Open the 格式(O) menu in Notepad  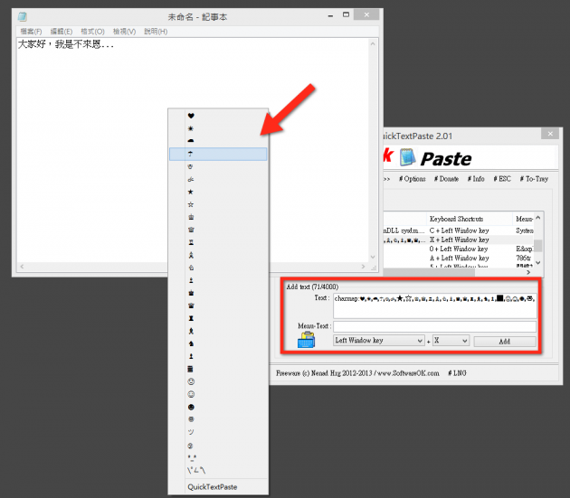pyautogui.click(x=91, y=32)
